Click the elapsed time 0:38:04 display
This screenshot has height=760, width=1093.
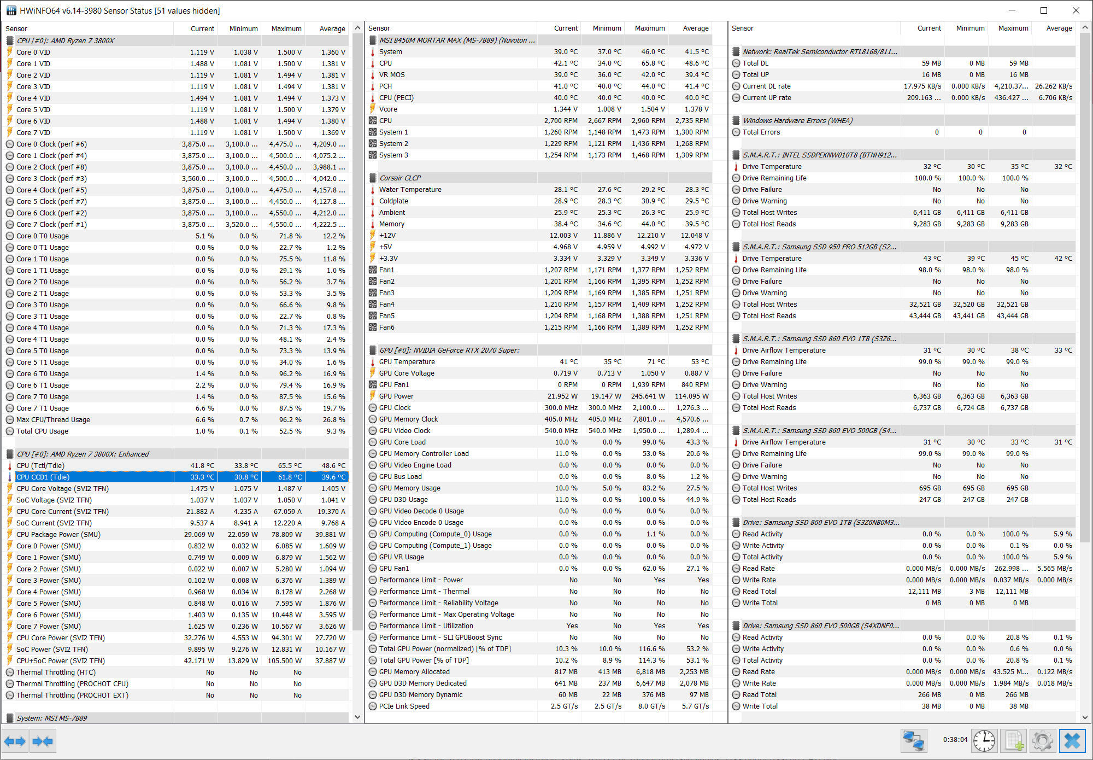coord(955,740)
